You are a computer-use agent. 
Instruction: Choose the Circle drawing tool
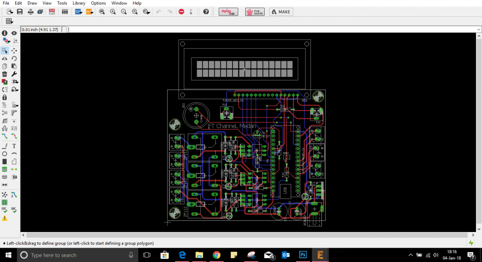point(5,154)
